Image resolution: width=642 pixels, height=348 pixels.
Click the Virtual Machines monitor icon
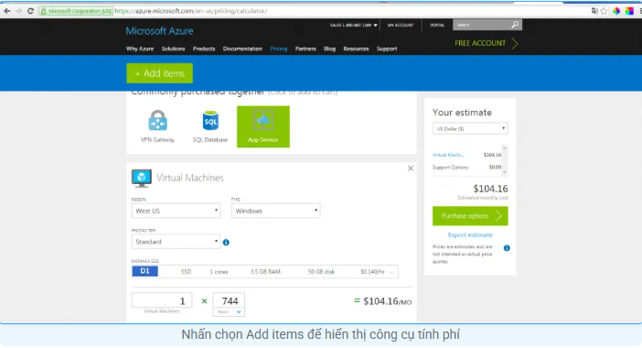coord(141,179)
